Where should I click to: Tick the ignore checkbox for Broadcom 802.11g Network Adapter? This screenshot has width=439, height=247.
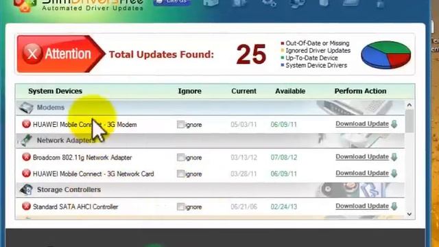point(180,157)
